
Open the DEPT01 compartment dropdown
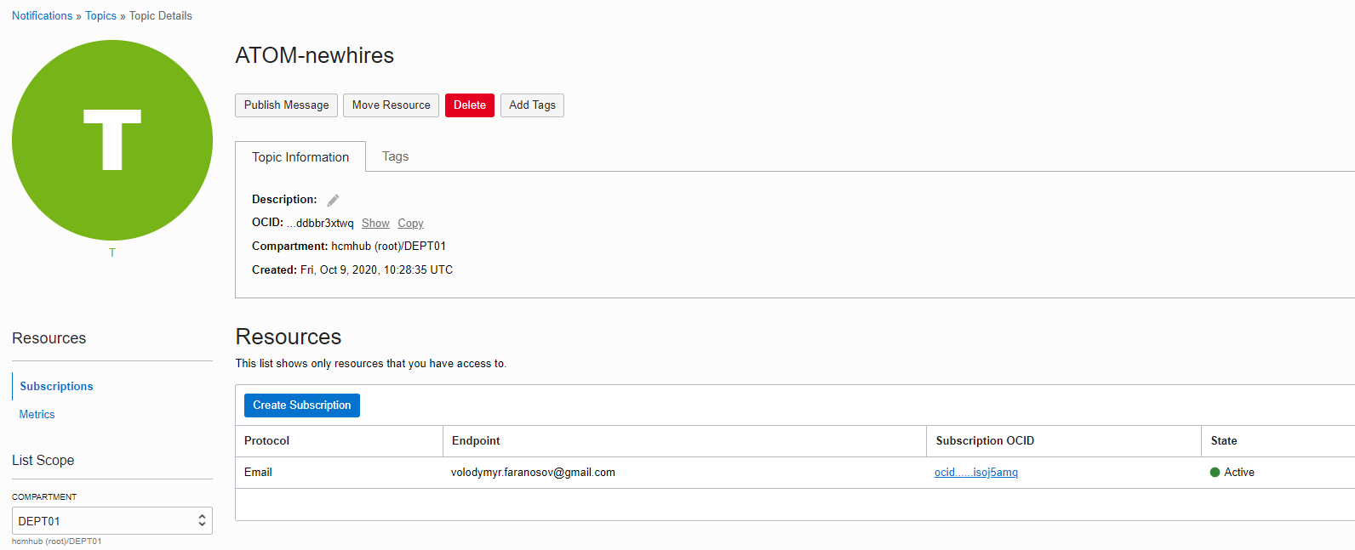(111, 521)
